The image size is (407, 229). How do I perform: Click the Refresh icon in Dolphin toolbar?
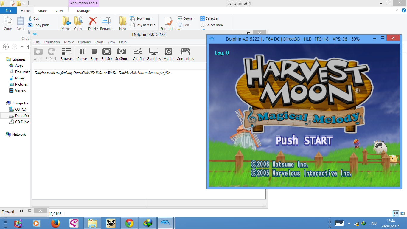coord(51,54)
